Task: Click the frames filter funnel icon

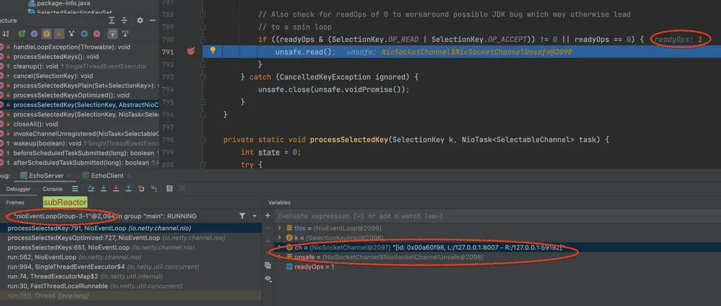Action: click(242, 216)
